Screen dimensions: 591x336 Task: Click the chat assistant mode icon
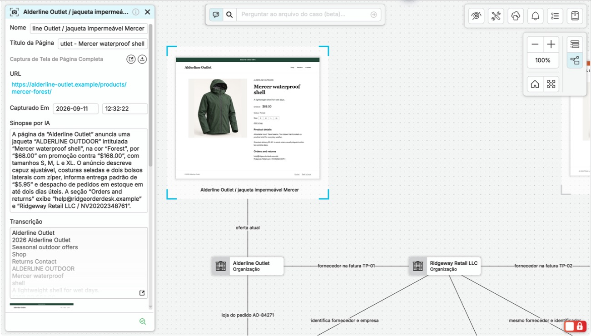(216, 15)
